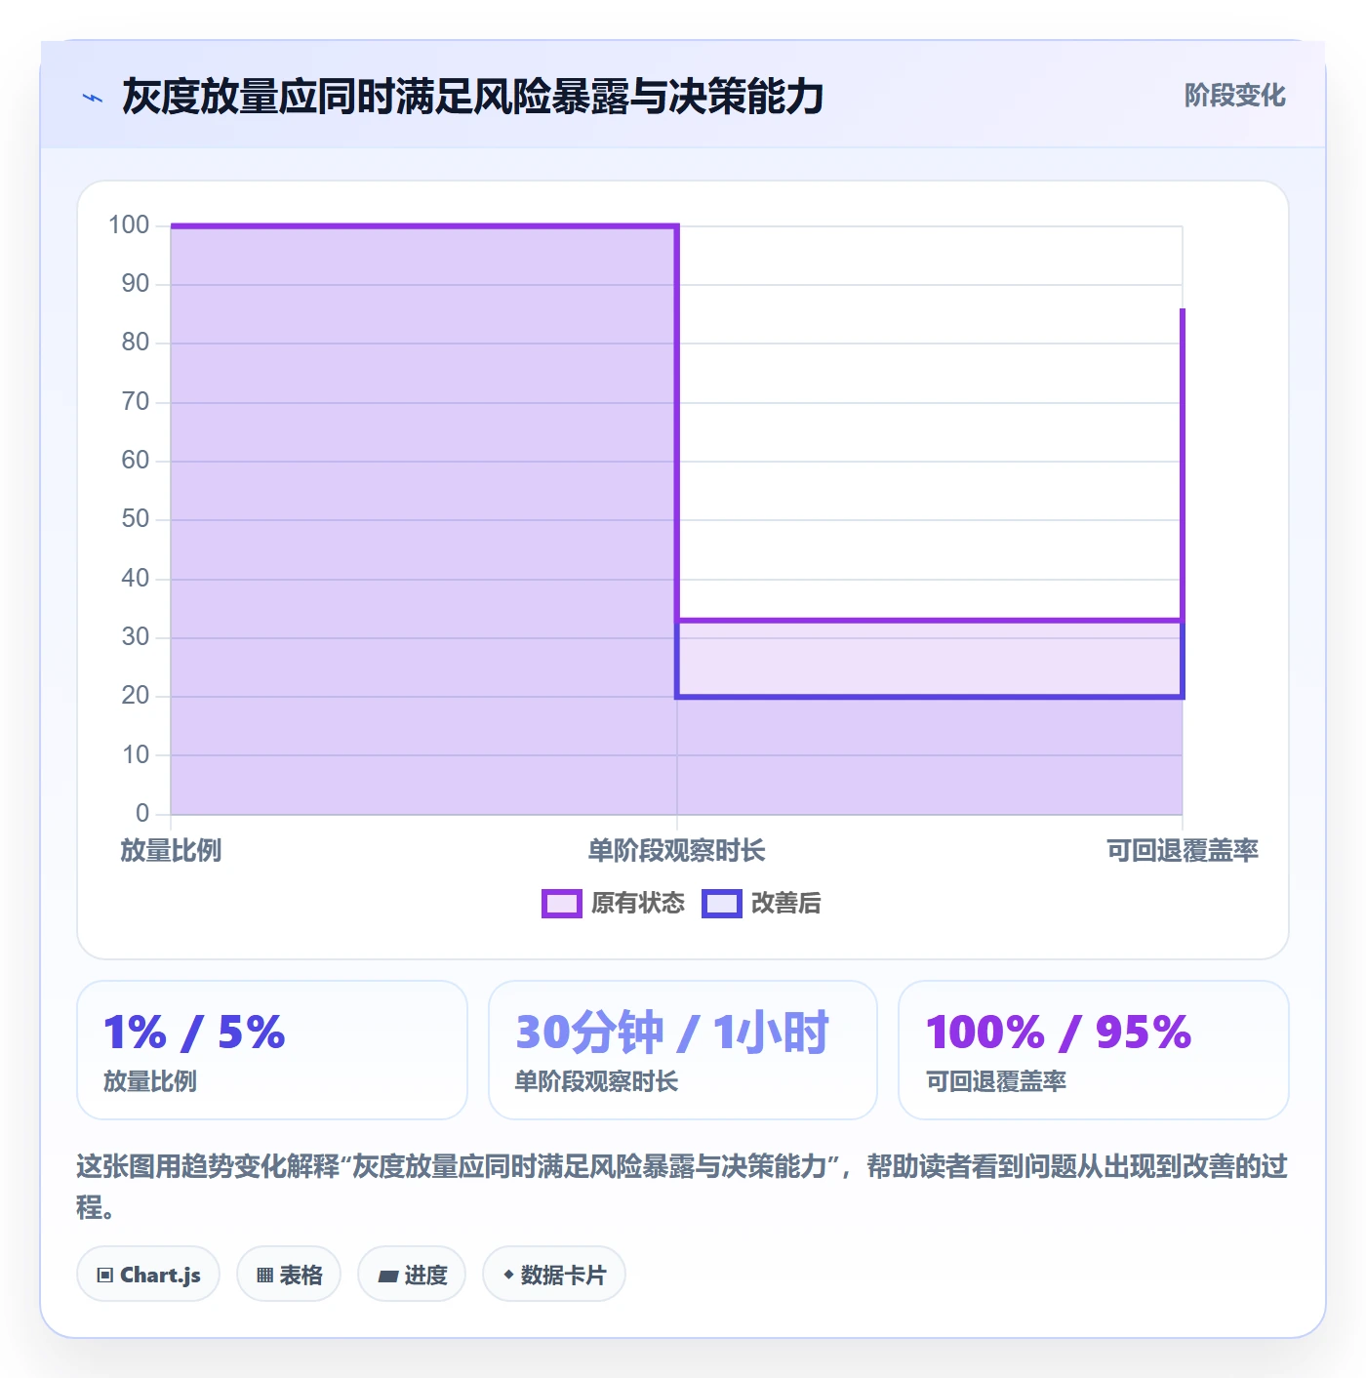Click the 单阶段观察时长 x-axis label

pyautogui.click(x=676, y=851)
